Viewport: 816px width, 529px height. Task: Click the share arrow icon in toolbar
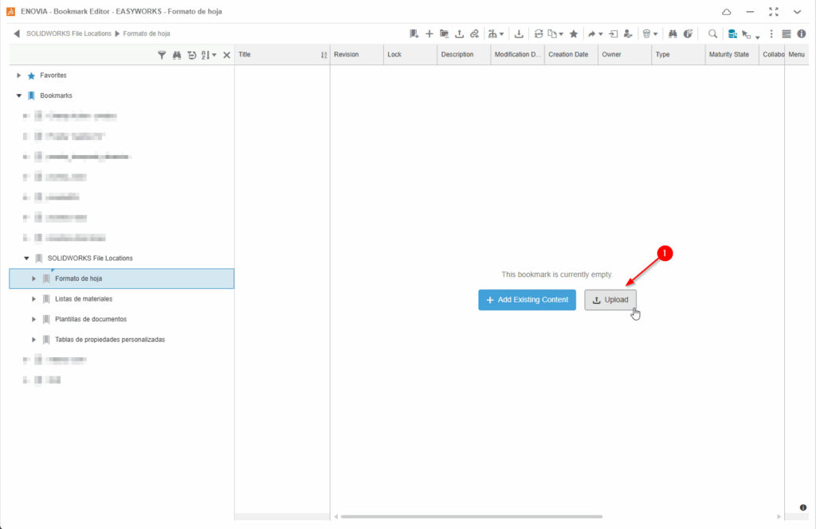[592, 33]
